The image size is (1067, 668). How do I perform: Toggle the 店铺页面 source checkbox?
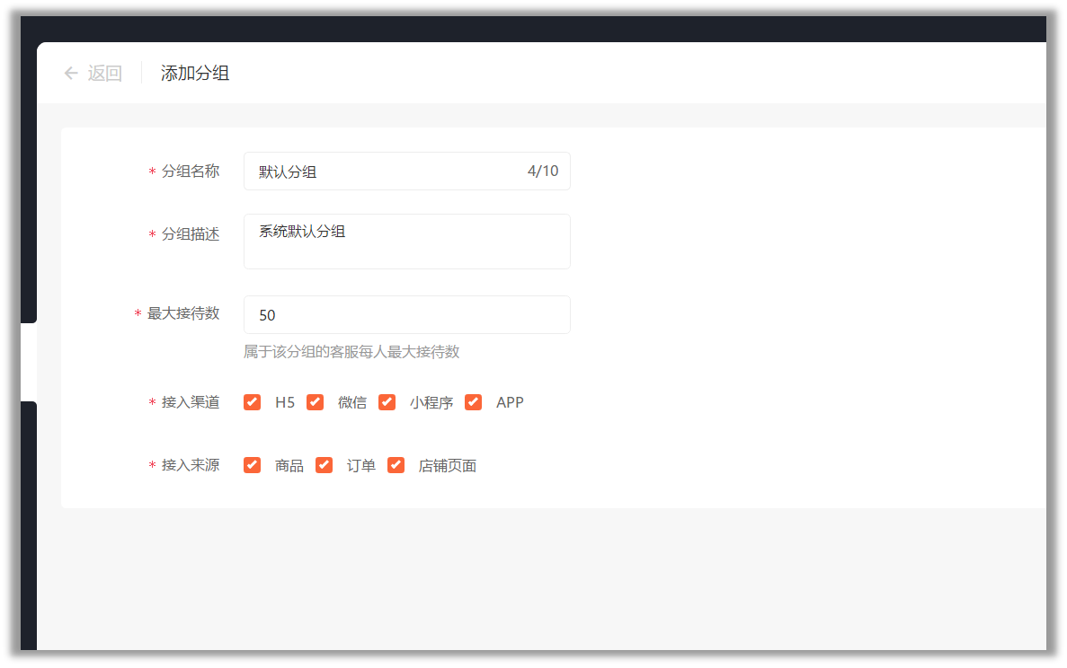coord(396,465)
